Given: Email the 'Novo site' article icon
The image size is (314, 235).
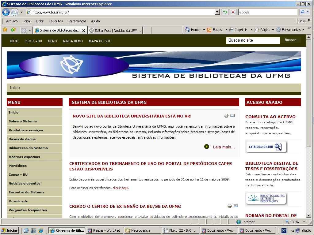Looking at the screenshot, I should coord(232,115).
